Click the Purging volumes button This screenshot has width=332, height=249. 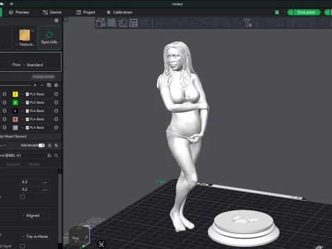pyautogui.click(x=44, y=77)
